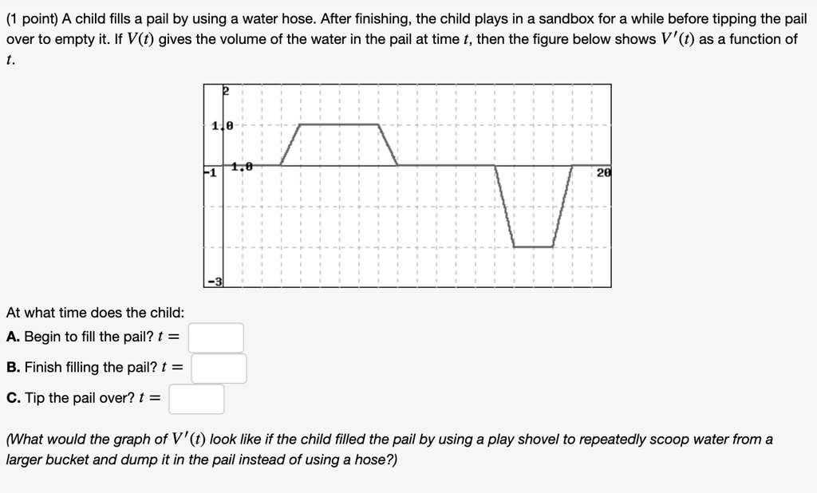Click the answer input box for part A

coord(215,337)
